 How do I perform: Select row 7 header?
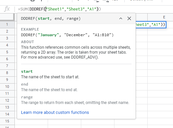[7, 66]
